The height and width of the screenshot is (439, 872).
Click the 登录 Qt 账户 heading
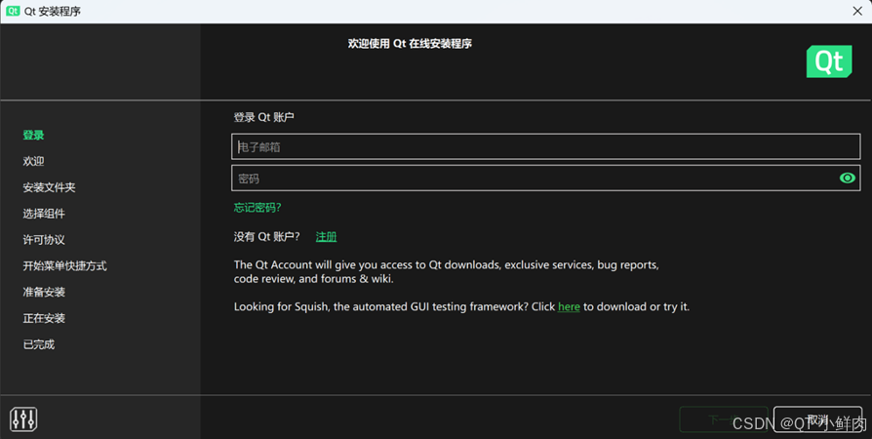(x=263, y=117)
